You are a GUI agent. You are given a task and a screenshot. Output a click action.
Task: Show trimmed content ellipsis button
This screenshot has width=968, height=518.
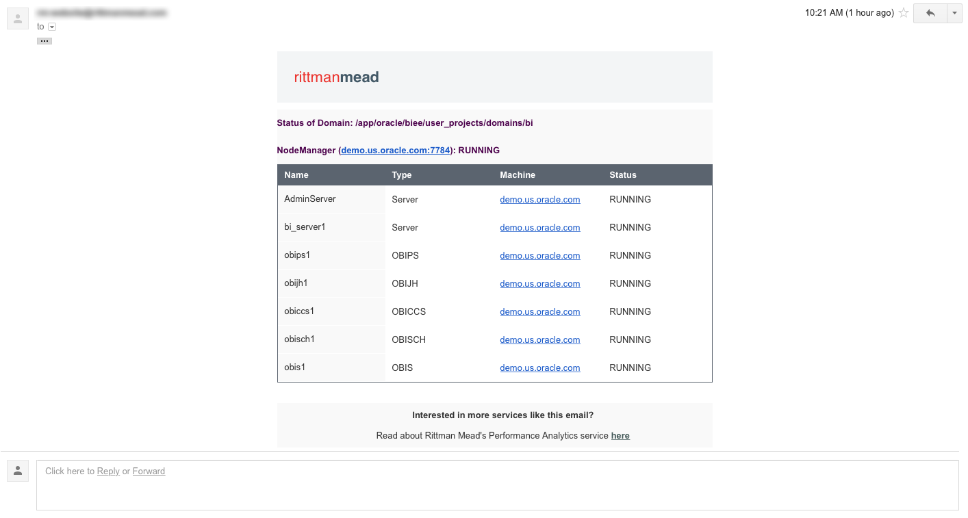pyautogui.click(x=44, y=41)
